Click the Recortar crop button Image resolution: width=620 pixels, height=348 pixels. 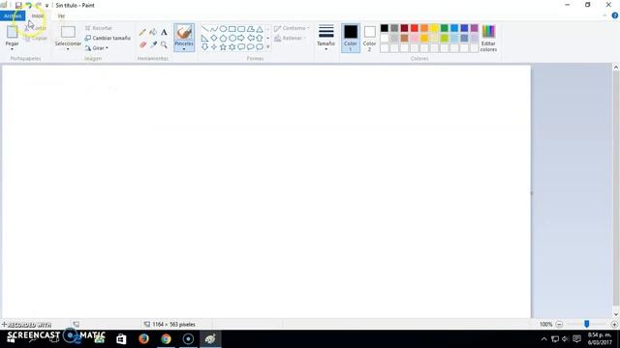pyautogui.click(x=99, y=28)
